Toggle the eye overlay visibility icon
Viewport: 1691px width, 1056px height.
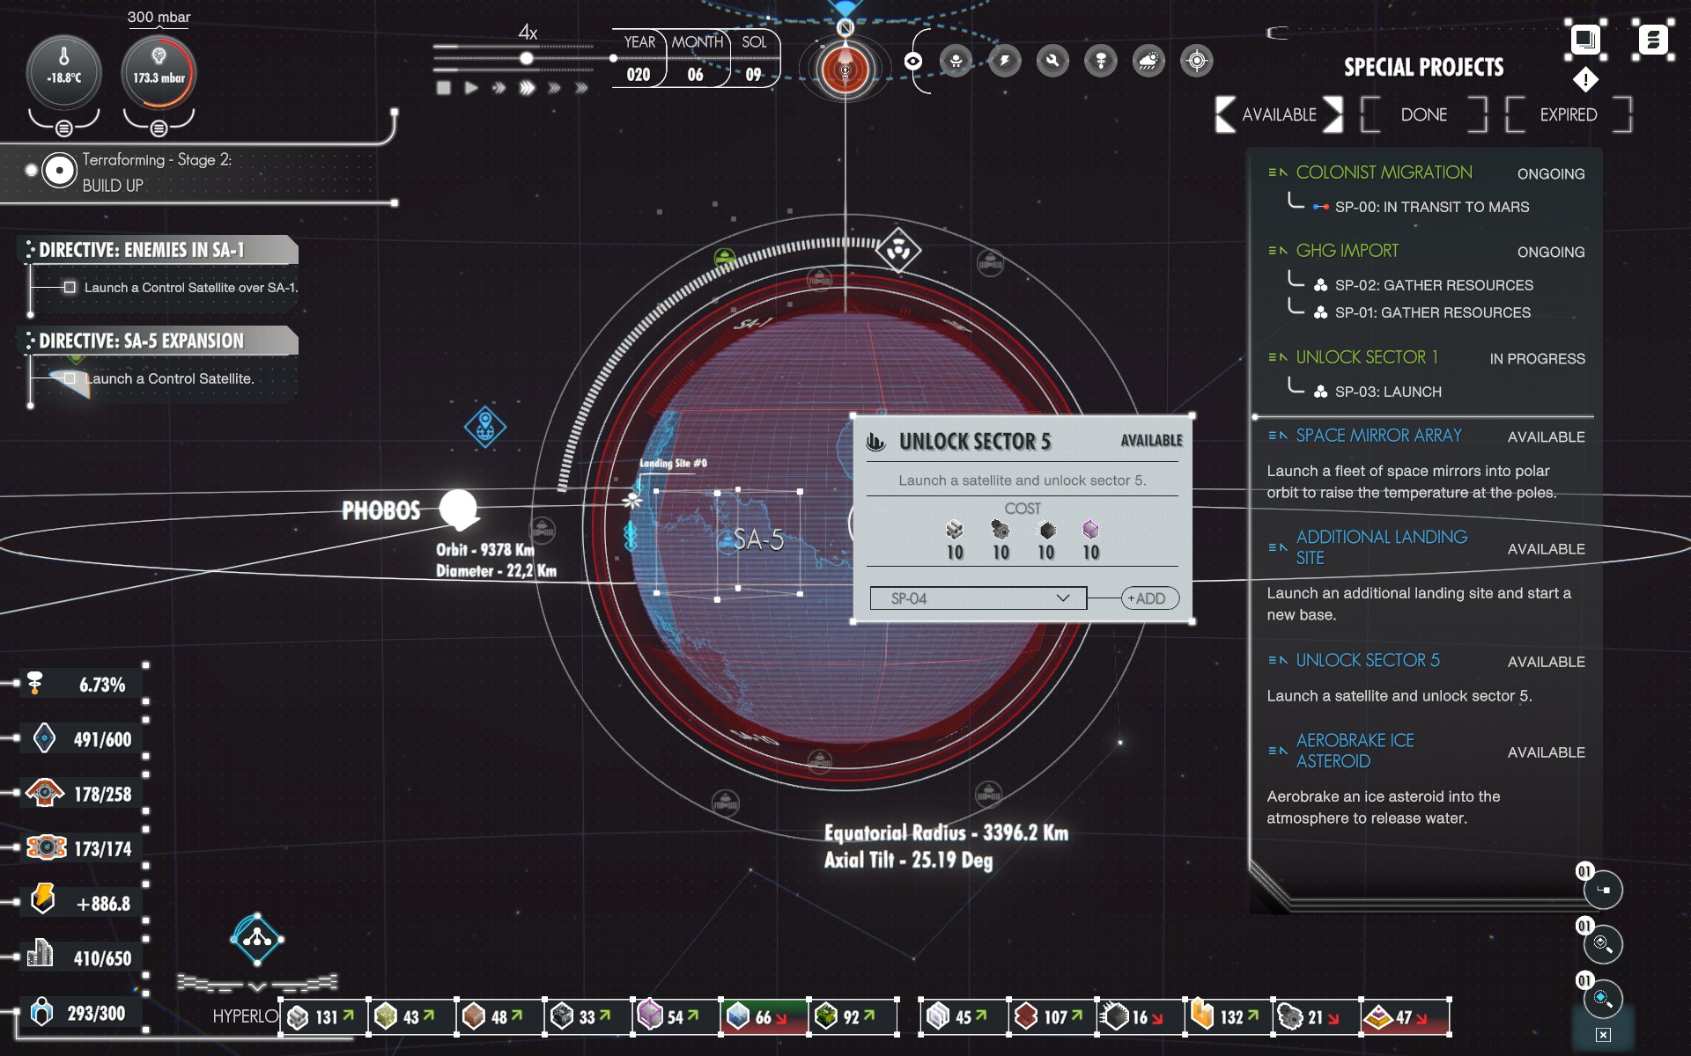point(913,61)
